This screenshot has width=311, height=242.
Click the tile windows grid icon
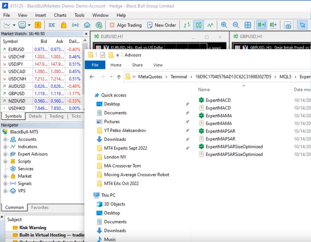pos(248,25)
